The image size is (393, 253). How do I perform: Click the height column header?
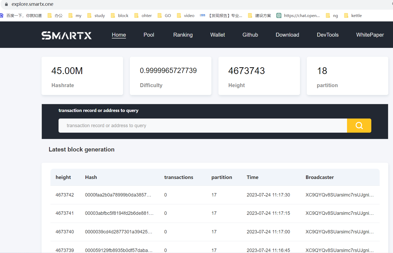coord(63,177)
